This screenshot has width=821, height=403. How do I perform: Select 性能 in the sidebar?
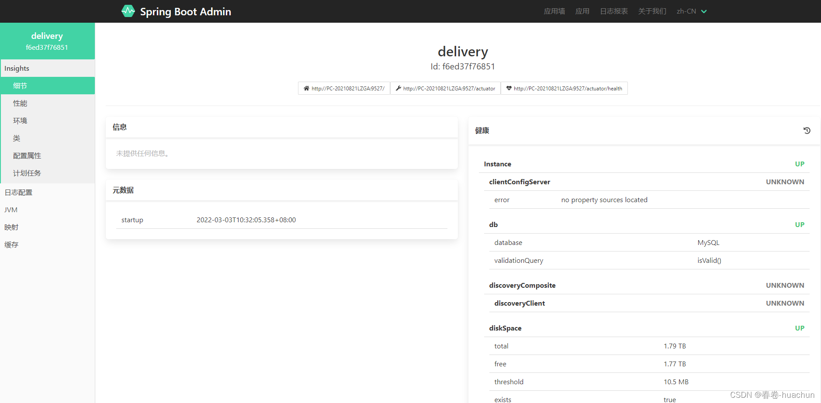pos(48,103)
